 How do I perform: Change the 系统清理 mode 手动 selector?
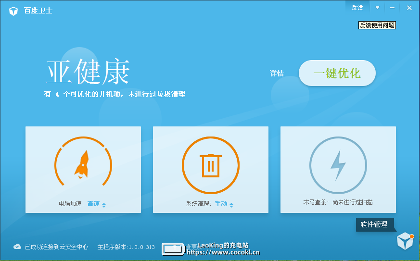tap(224, 204)
